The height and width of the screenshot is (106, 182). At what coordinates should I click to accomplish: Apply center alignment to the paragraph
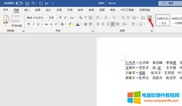click(103, 24)
